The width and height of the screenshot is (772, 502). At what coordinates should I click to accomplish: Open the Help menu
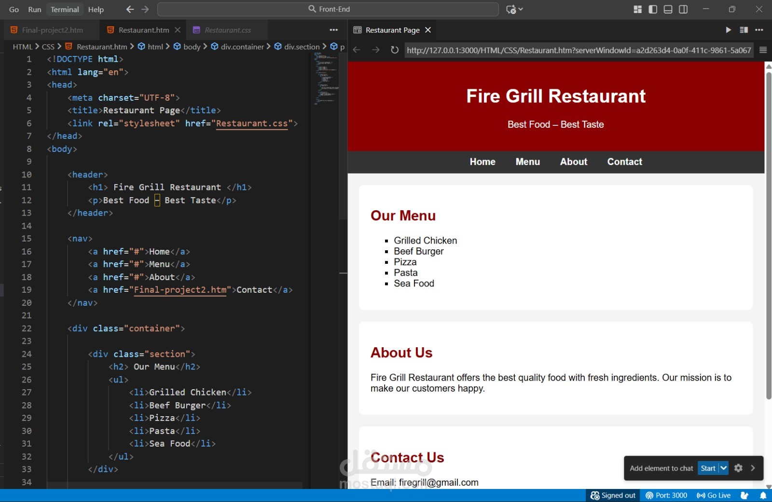click(x=96, y=9)
